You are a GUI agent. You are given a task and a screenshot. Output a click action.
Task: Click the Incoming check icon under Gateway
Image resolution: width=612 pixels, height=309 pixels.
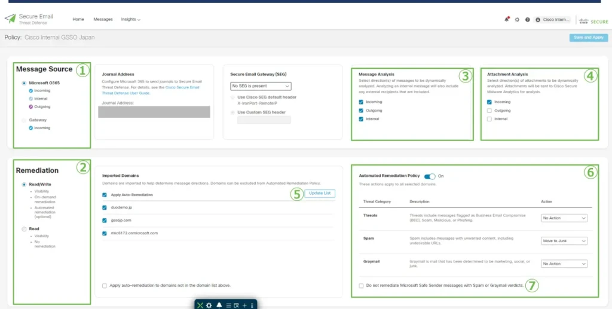tap(31, 127)
